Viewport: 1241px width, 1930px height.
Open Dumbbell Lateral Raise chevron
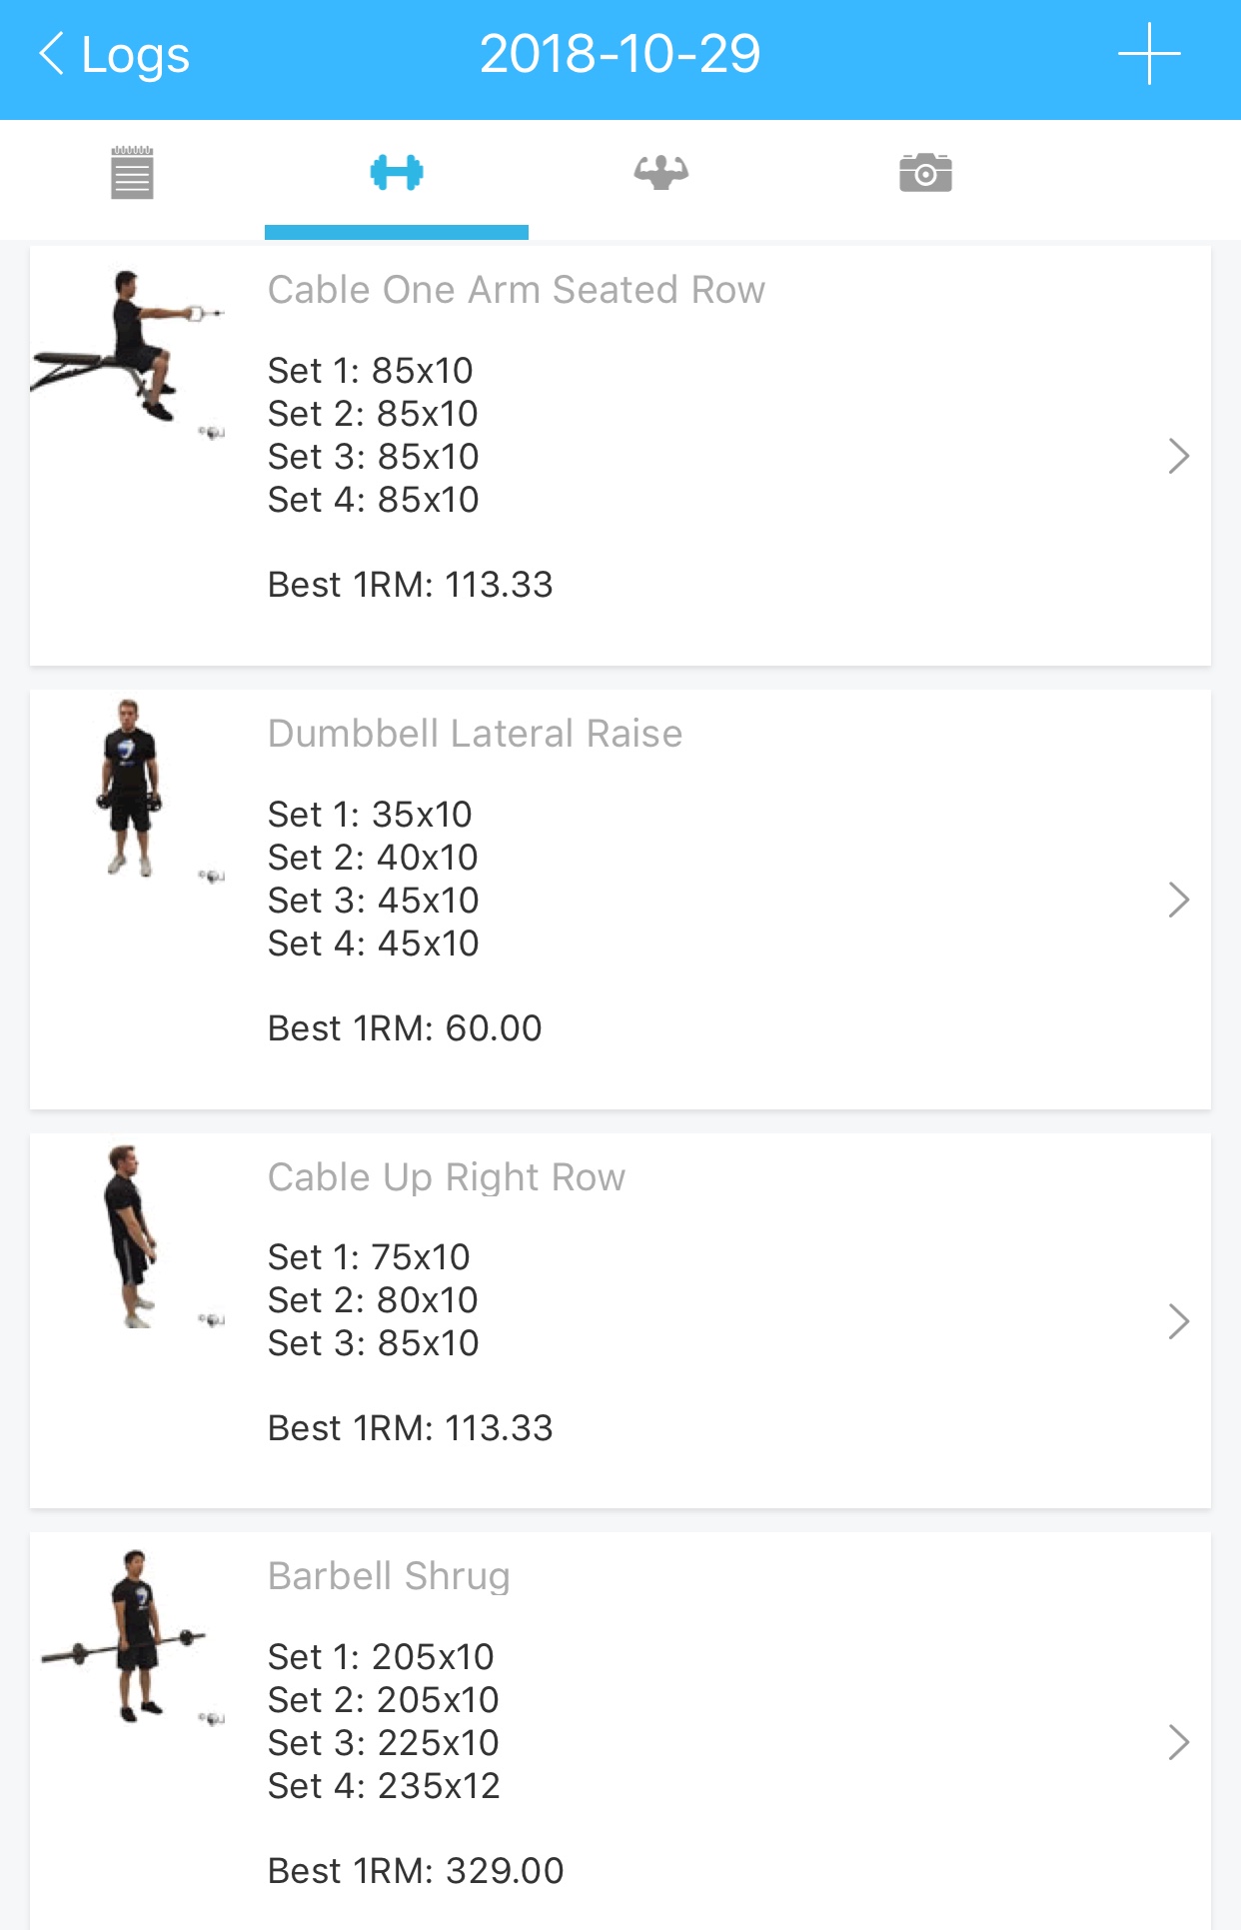1179,900
